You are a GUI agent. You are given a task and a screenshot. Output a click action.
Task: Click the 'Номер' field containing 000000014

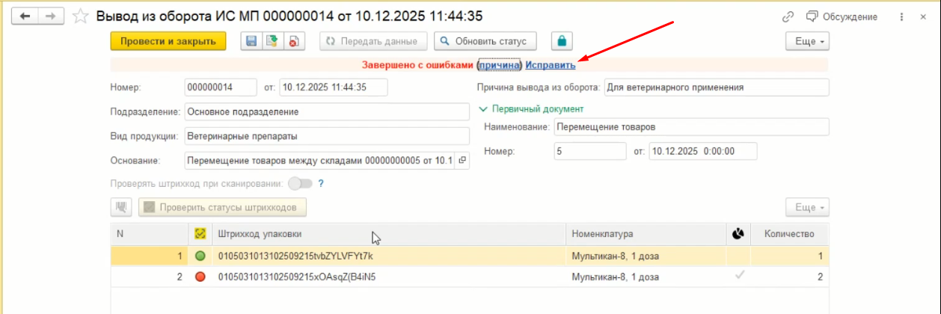(220, 87)
